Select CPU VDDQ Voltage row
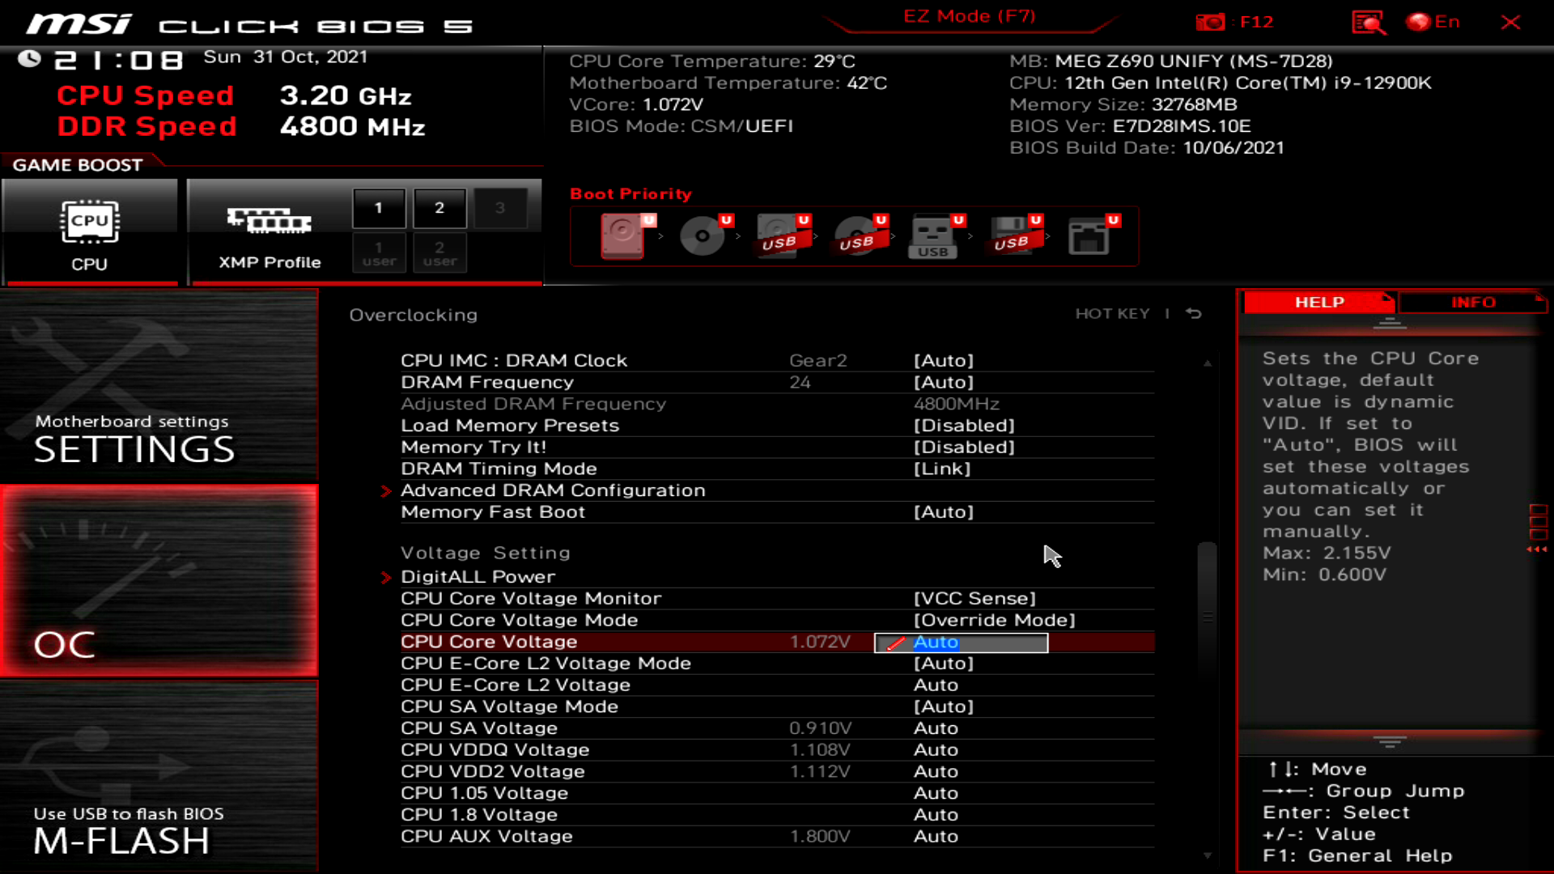1554x874 pixels. [777, 750]
